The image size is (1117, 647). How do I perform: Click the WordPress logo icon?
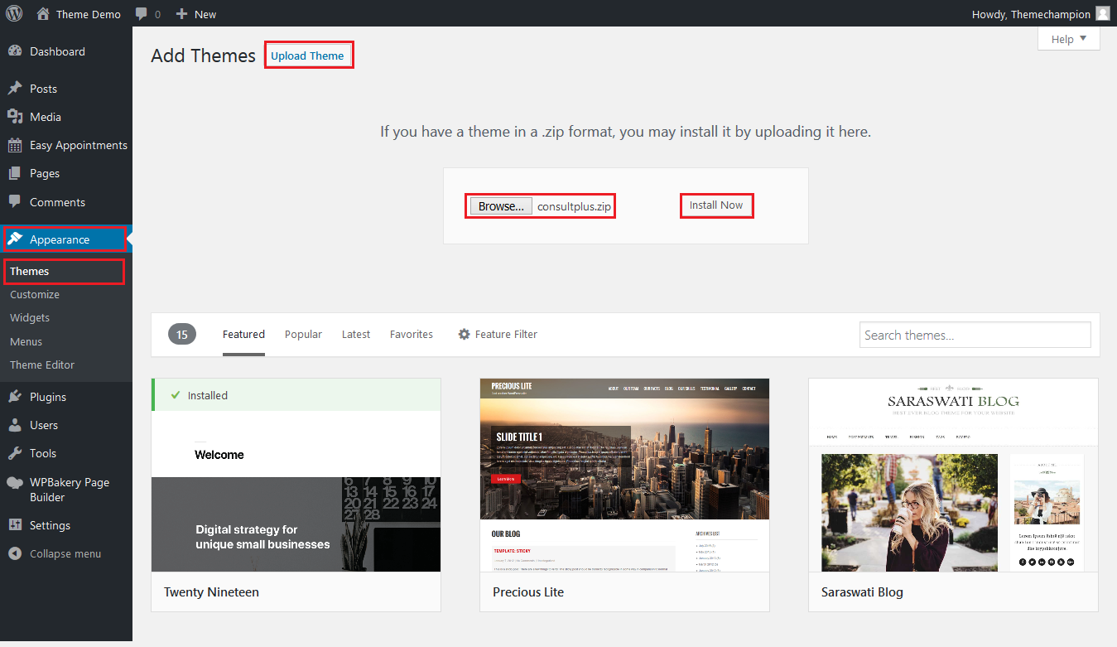click(x=15, y=13)
